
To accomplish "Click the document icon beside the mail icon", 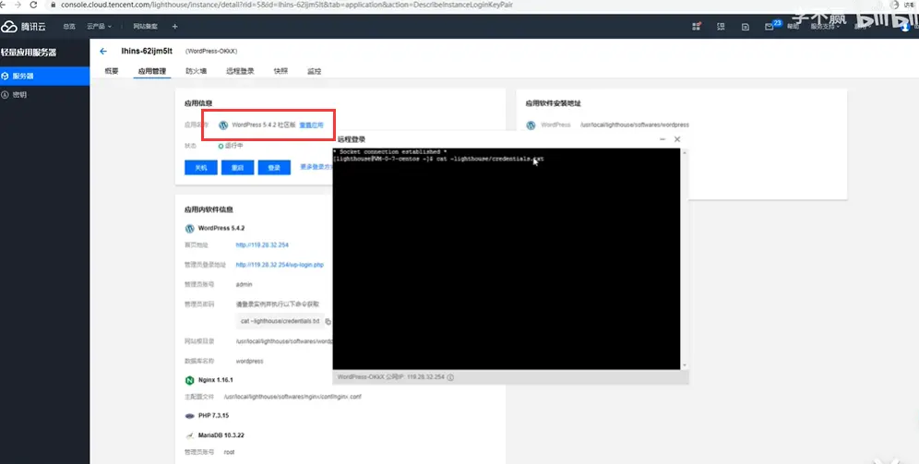I will 745,27.
